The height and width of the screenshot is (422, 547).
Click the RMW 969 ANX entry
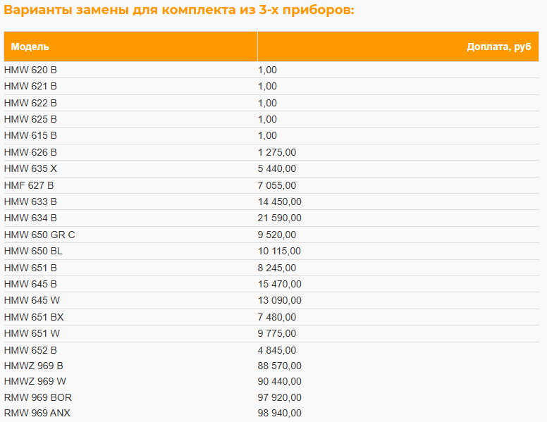tap(37, 414)
